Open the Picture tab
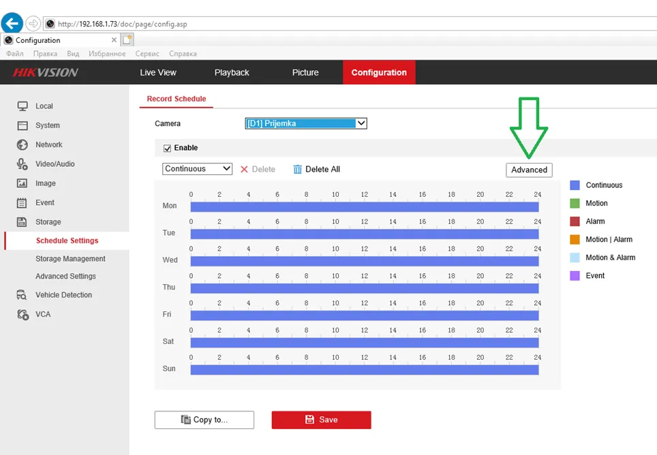Screen dimensions: 657x455 click(305, 72)
